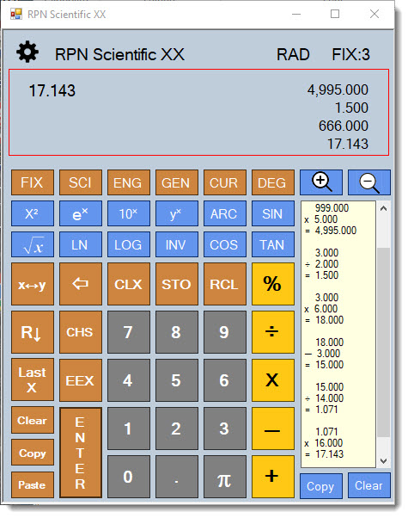This screenshot has width=408, height=518.
Task: Click the orange Copy button on left
Action: tap(33, 453)
